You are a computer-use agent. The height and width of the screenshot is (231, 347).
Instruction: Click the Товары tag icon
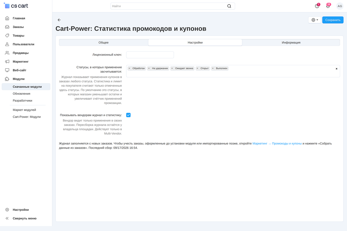tap(7, 36)
